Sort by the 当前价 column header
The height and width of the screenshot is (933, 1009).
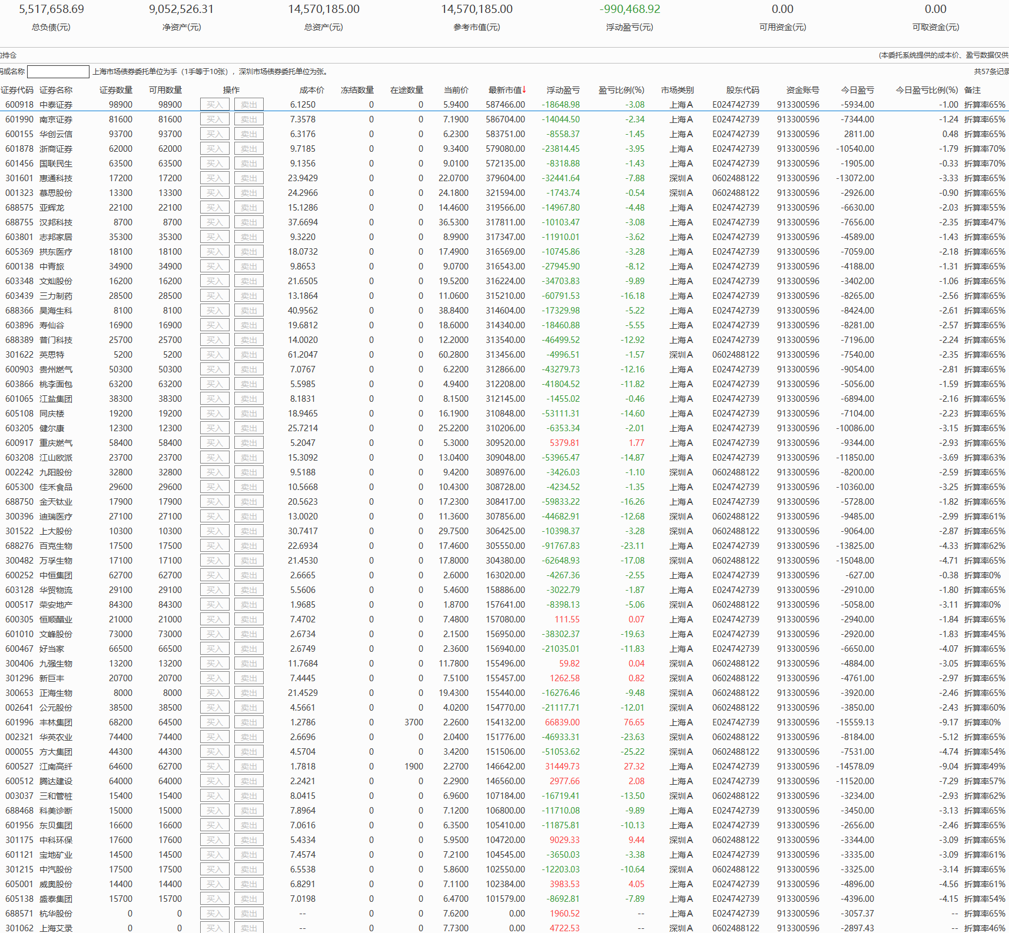coord(456,90)
